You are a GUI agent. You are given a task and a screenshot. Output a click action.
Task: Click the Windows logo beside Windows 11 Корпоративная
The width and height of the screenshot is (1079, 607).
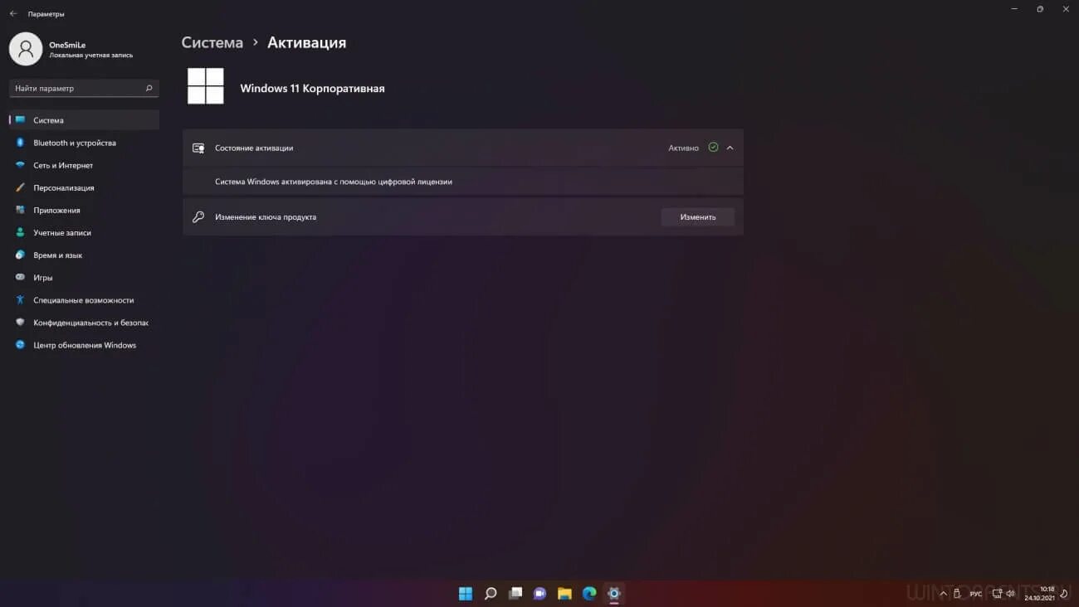click(x=206, y=86)
